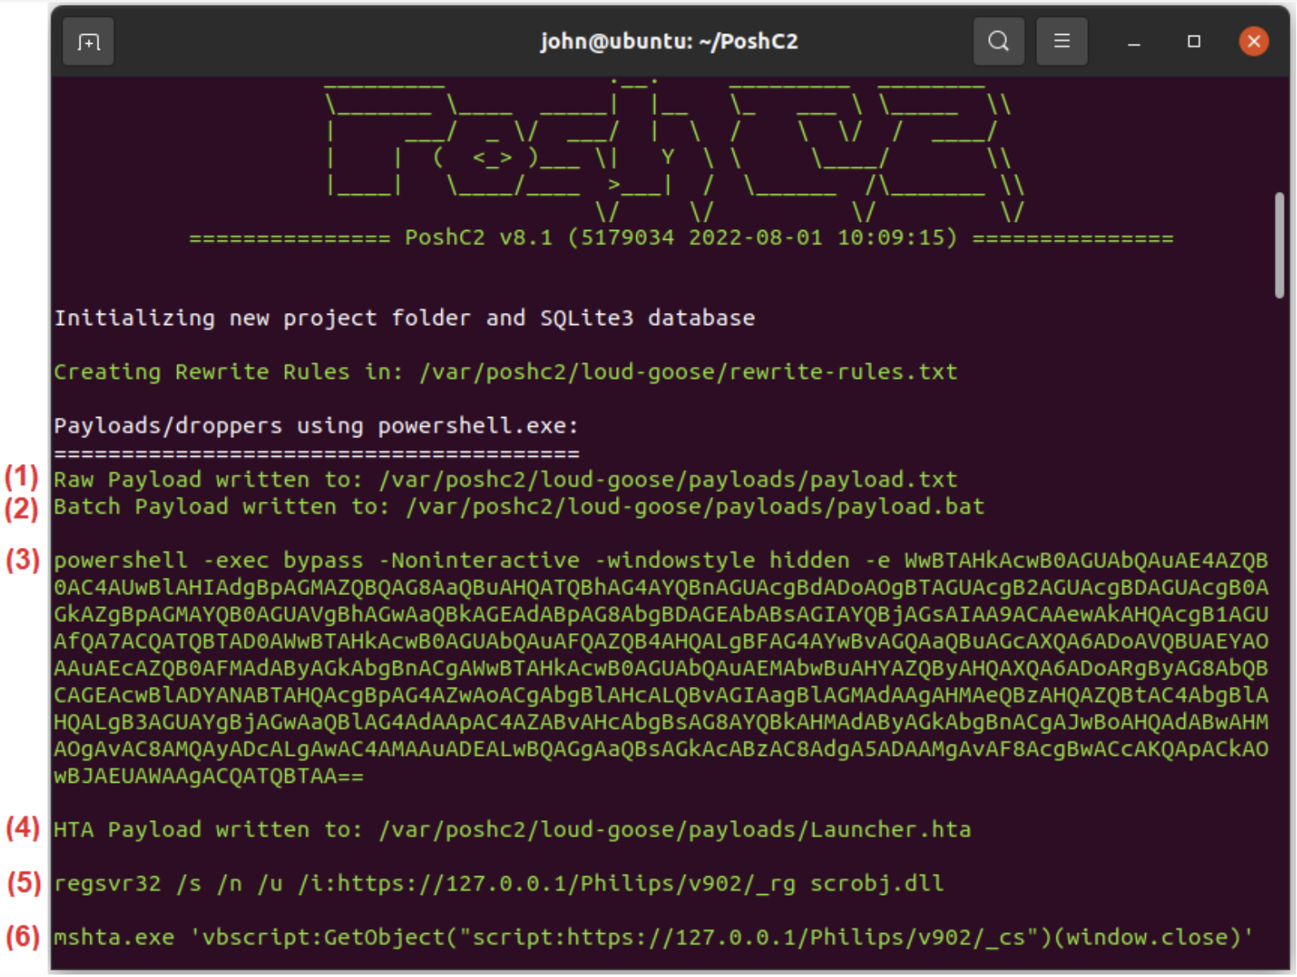Click the 'powershell -exec bypass' command line
Viewport: 1297px width, 977px height.
[661, 560]
